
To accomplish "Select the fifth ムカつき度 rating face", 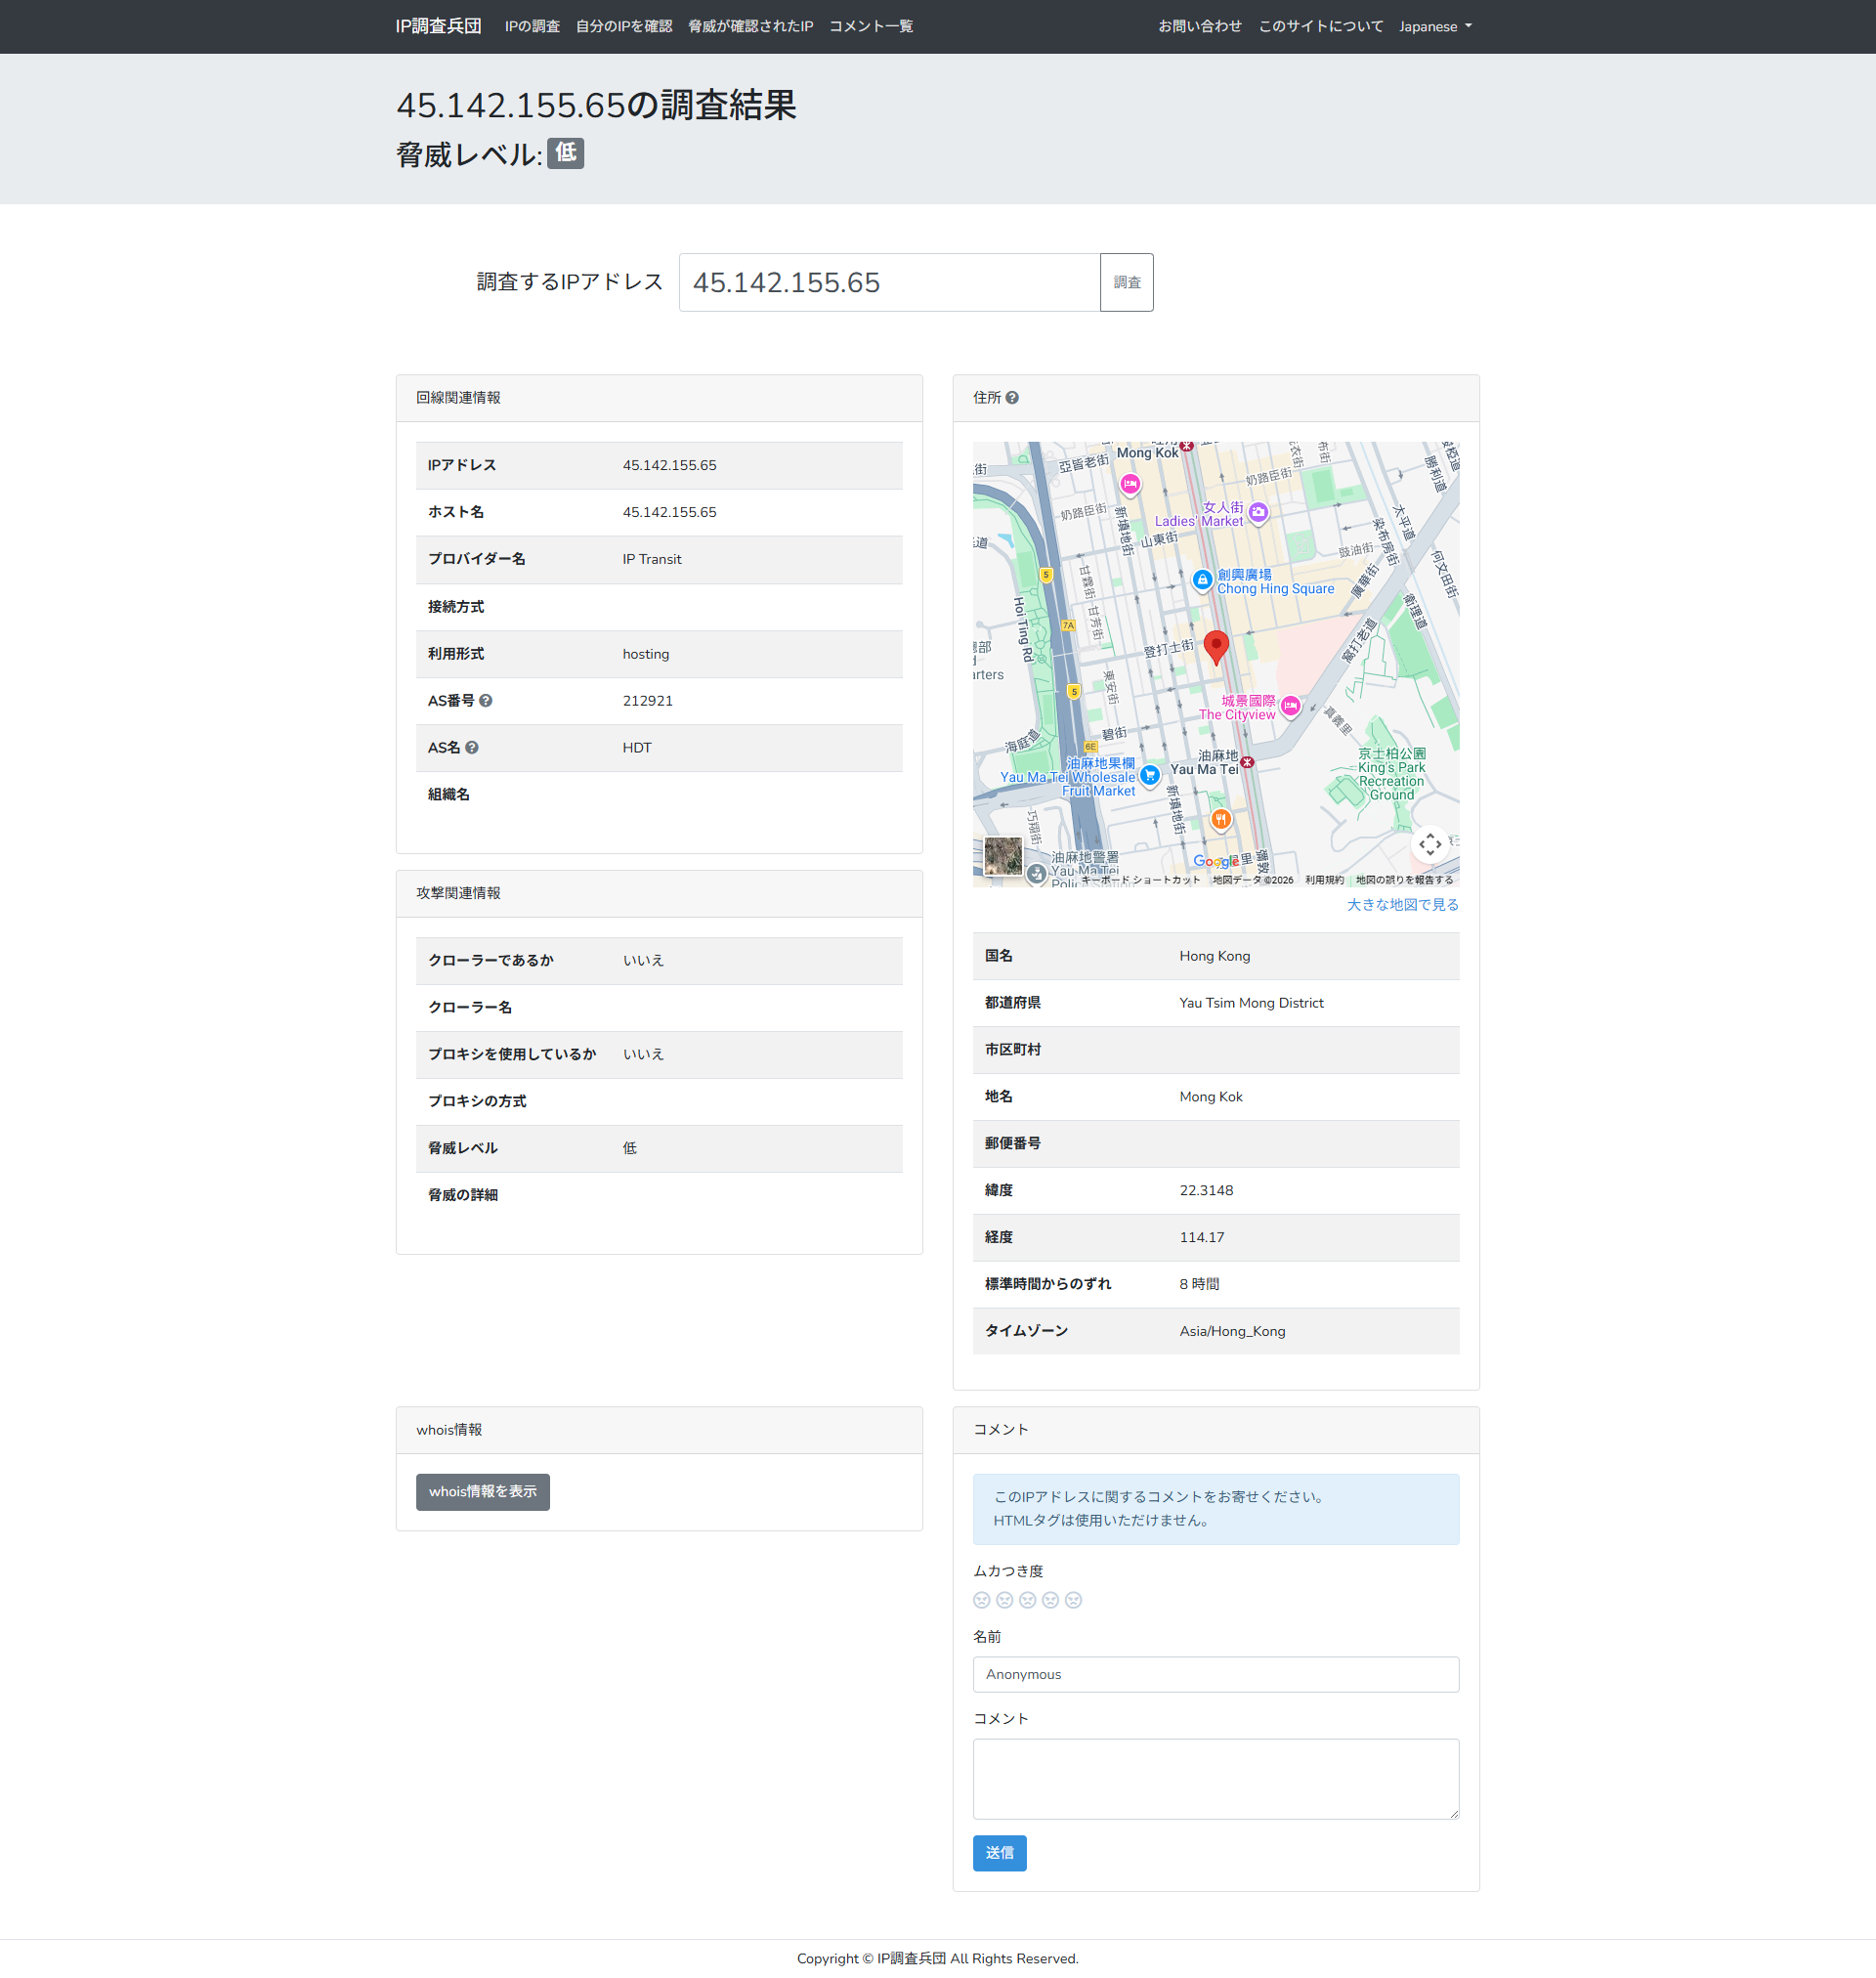I will [x=1073, y=1600].
